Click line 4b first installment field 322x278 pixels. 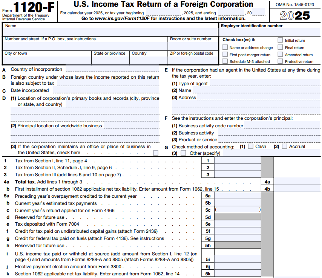click(297, 188)
